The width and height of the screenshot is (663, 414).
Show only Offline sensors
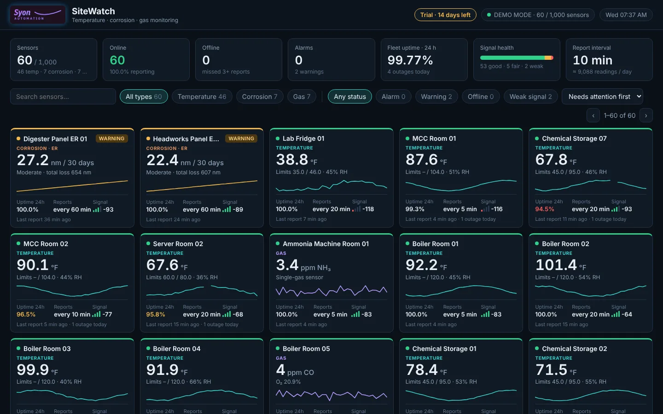tap(481, 97)
